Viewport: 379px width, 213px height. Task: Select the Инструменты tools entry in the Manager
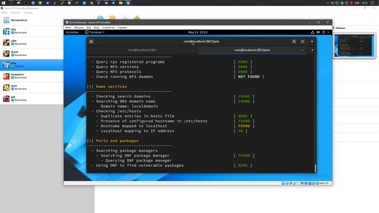[x=31, y=20]
